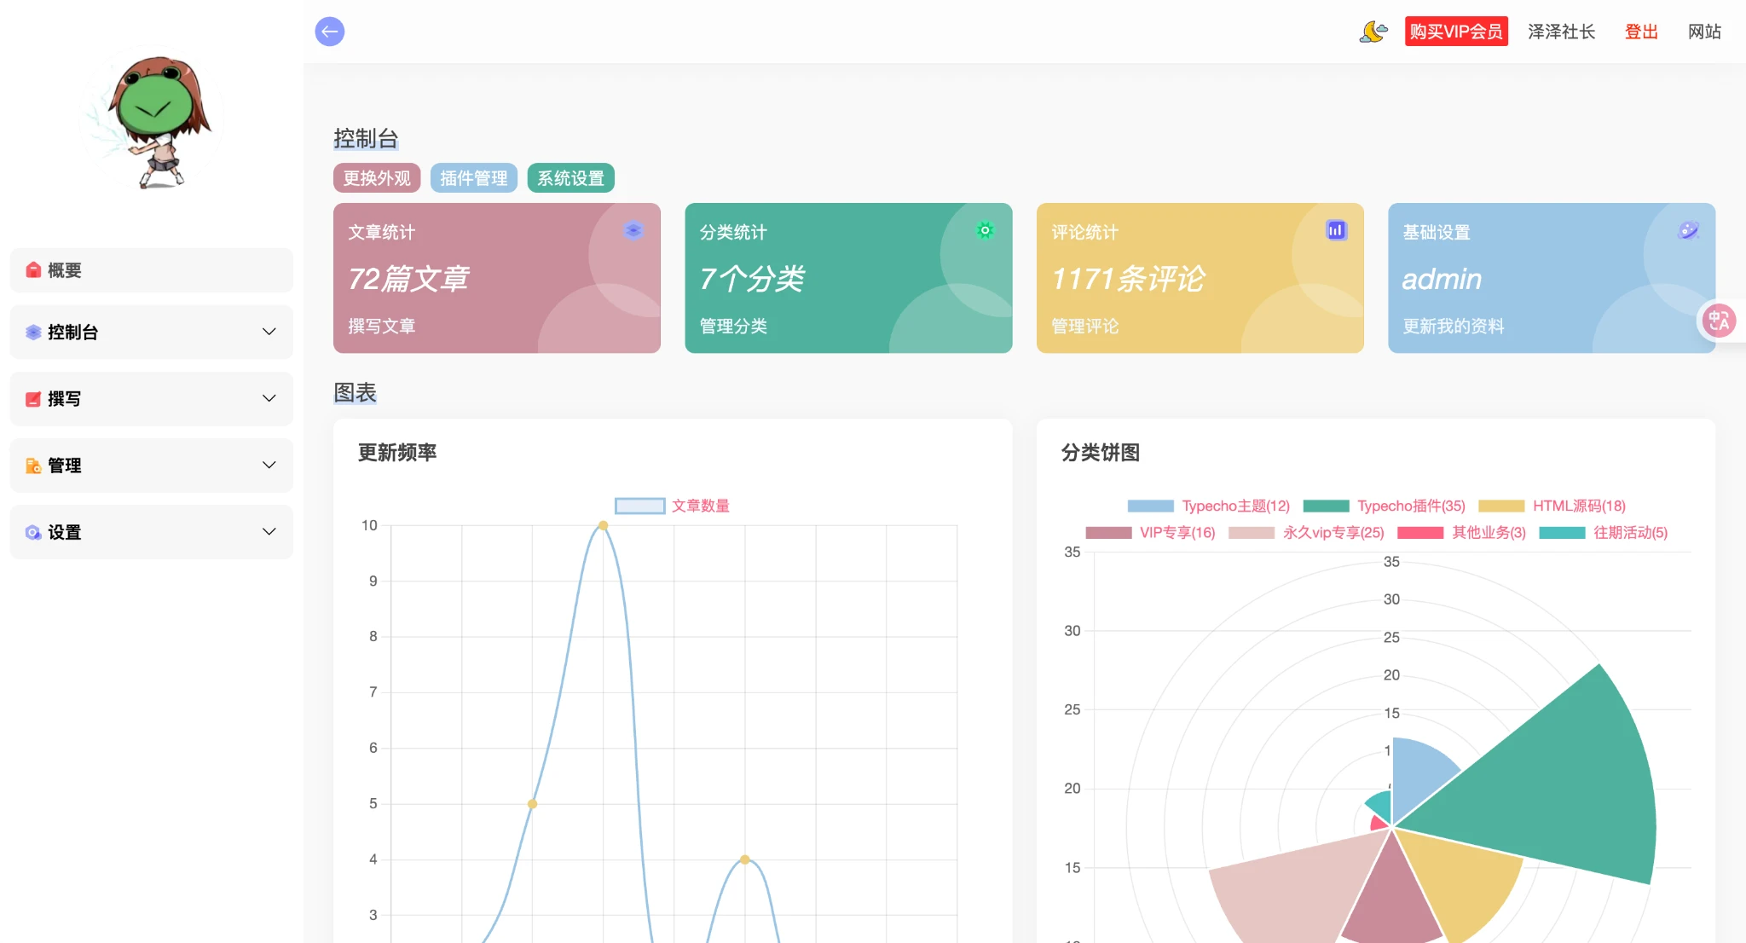Toggle the 文章数量 legend in line chart
Image resolution: width=1746 pixels, height=943 pixels.
tap(672, 506)
